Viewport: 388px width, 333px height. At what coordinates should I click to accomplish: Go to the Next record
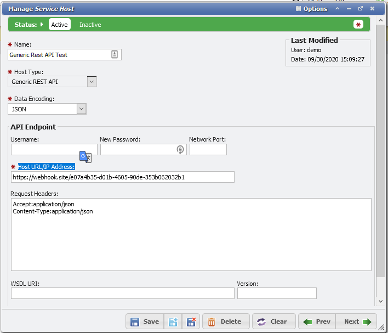click(357, 322)
